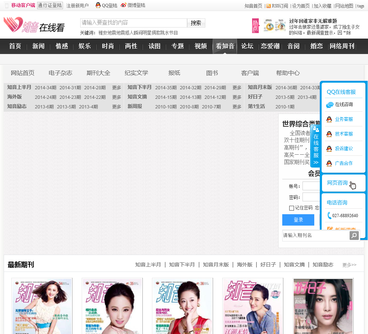
Task: Click the penguin icon beside 投诉建议
Action: 329,148
